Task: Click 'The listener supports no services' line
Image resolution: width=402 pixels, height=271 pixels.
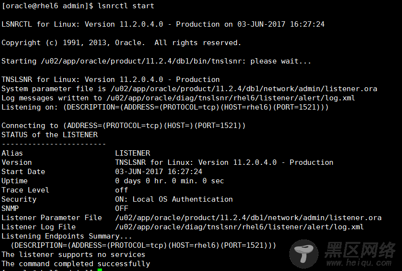Action: click(x=73, y=255)
